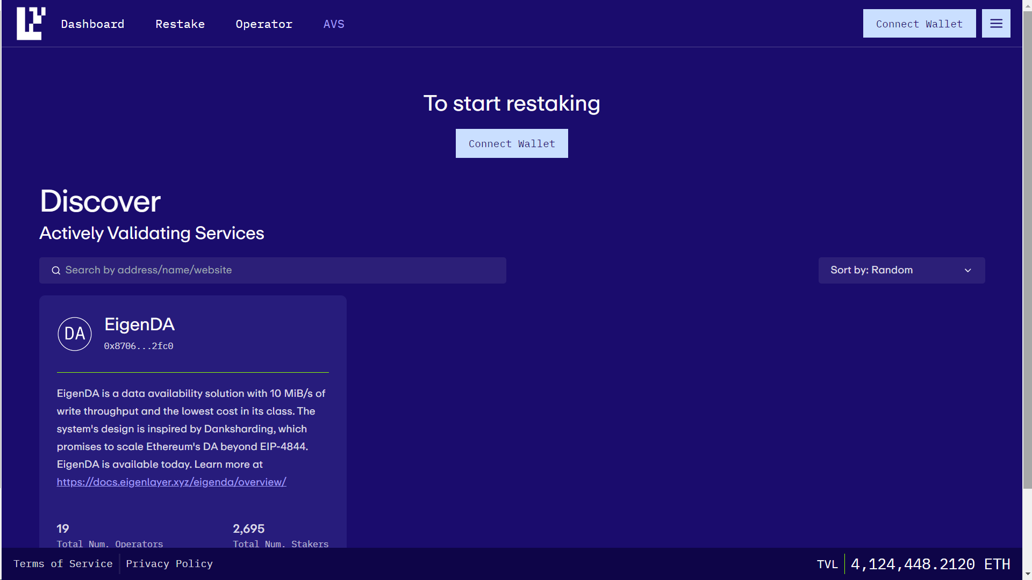
Task: Open Terms of Service link
Action: (x=63, y=564)
